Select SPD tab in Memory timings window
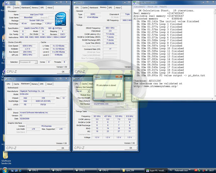Screen dimensions: 216x173 (110, 8)
